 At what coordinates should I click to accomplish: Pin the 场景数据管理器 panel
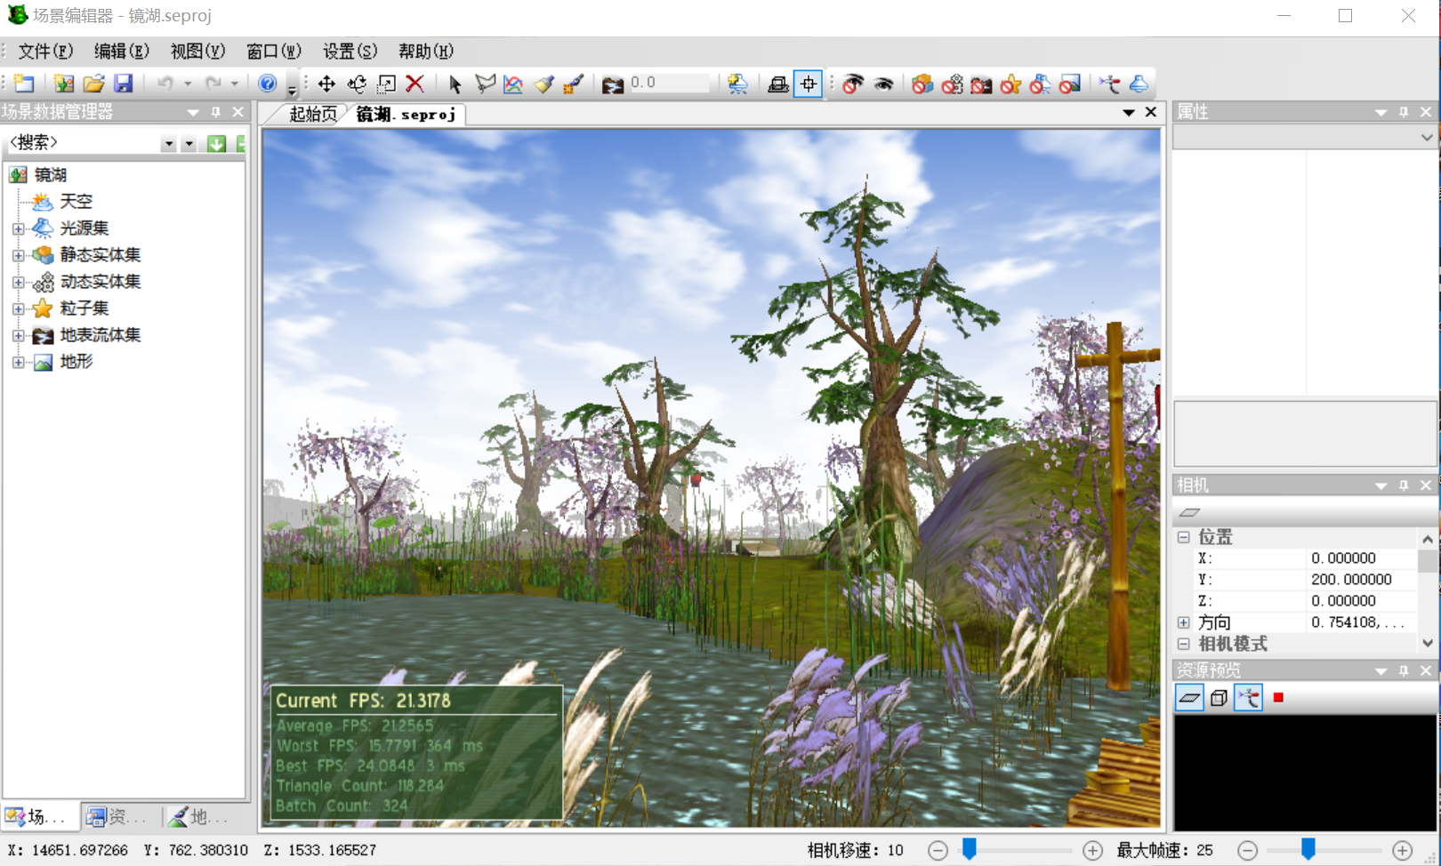point(215,112)
